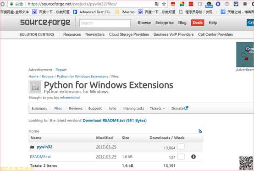This screenshot has width=254, height=171.
Task: Open the 百度网盘-全部文件 bookmark
Action: (x=14, y=12)
